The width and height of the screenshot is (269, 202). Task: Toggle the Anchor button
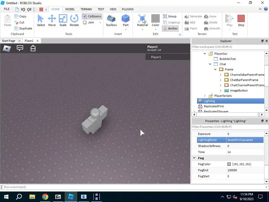170,28
